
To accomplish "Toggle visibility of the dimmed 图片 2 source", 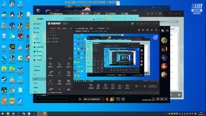I will [48, 32].
